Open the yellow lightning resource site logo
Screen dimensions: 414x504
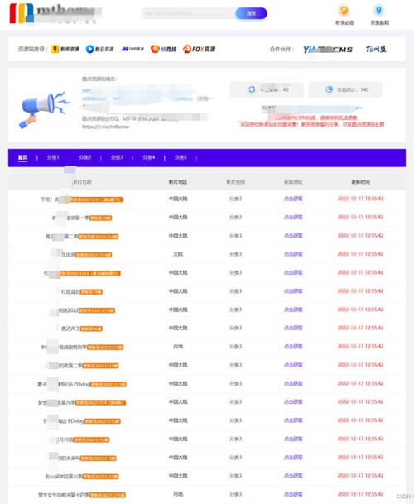click(x=65, y=49)
